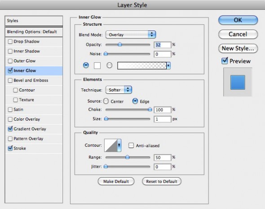Image resolution: width=265 pixels, height=209 pixels.
Task: Open the Contour picker arrow
Action: click(119, 145)
